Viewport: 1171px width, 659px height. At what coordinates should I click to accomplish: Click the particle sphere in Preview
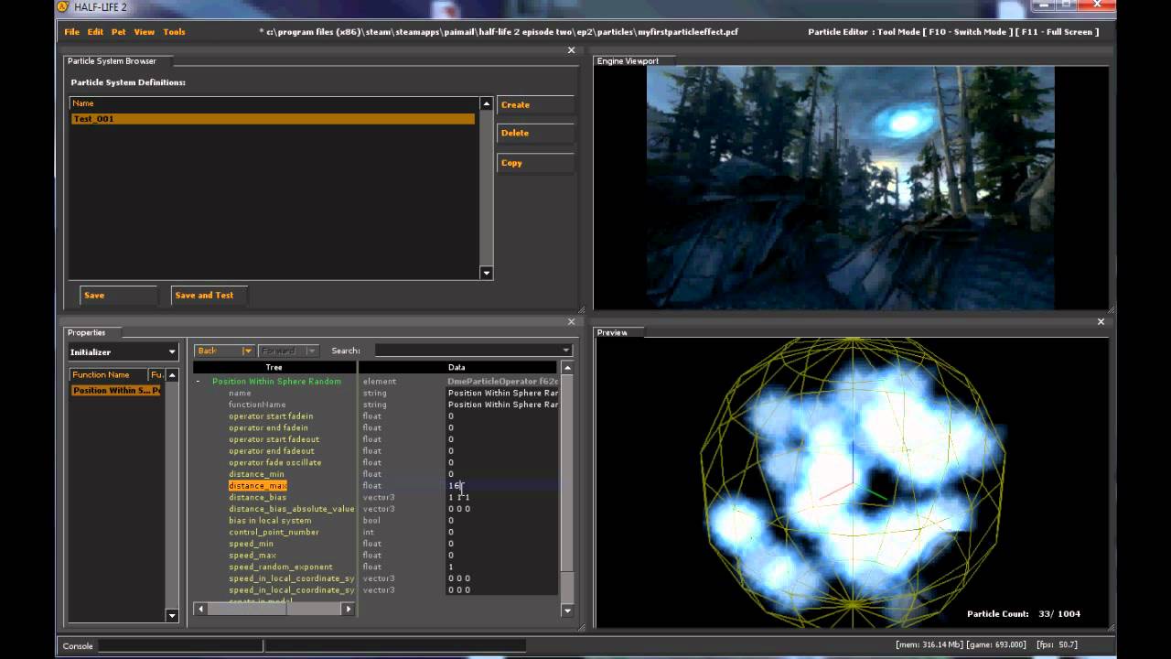(x=853, y=484)
